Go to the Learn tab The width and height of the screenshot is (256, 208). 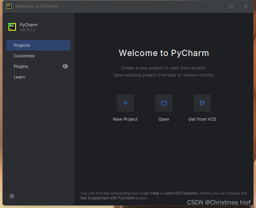[x=38, y=77]
